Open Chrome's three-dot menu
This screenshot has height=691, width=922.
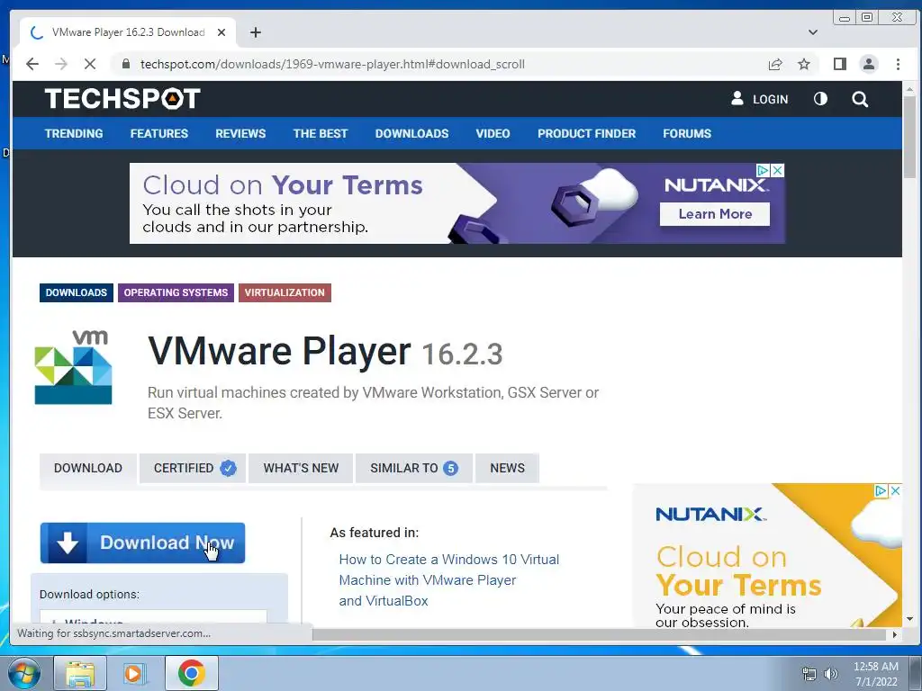[898, 64]
